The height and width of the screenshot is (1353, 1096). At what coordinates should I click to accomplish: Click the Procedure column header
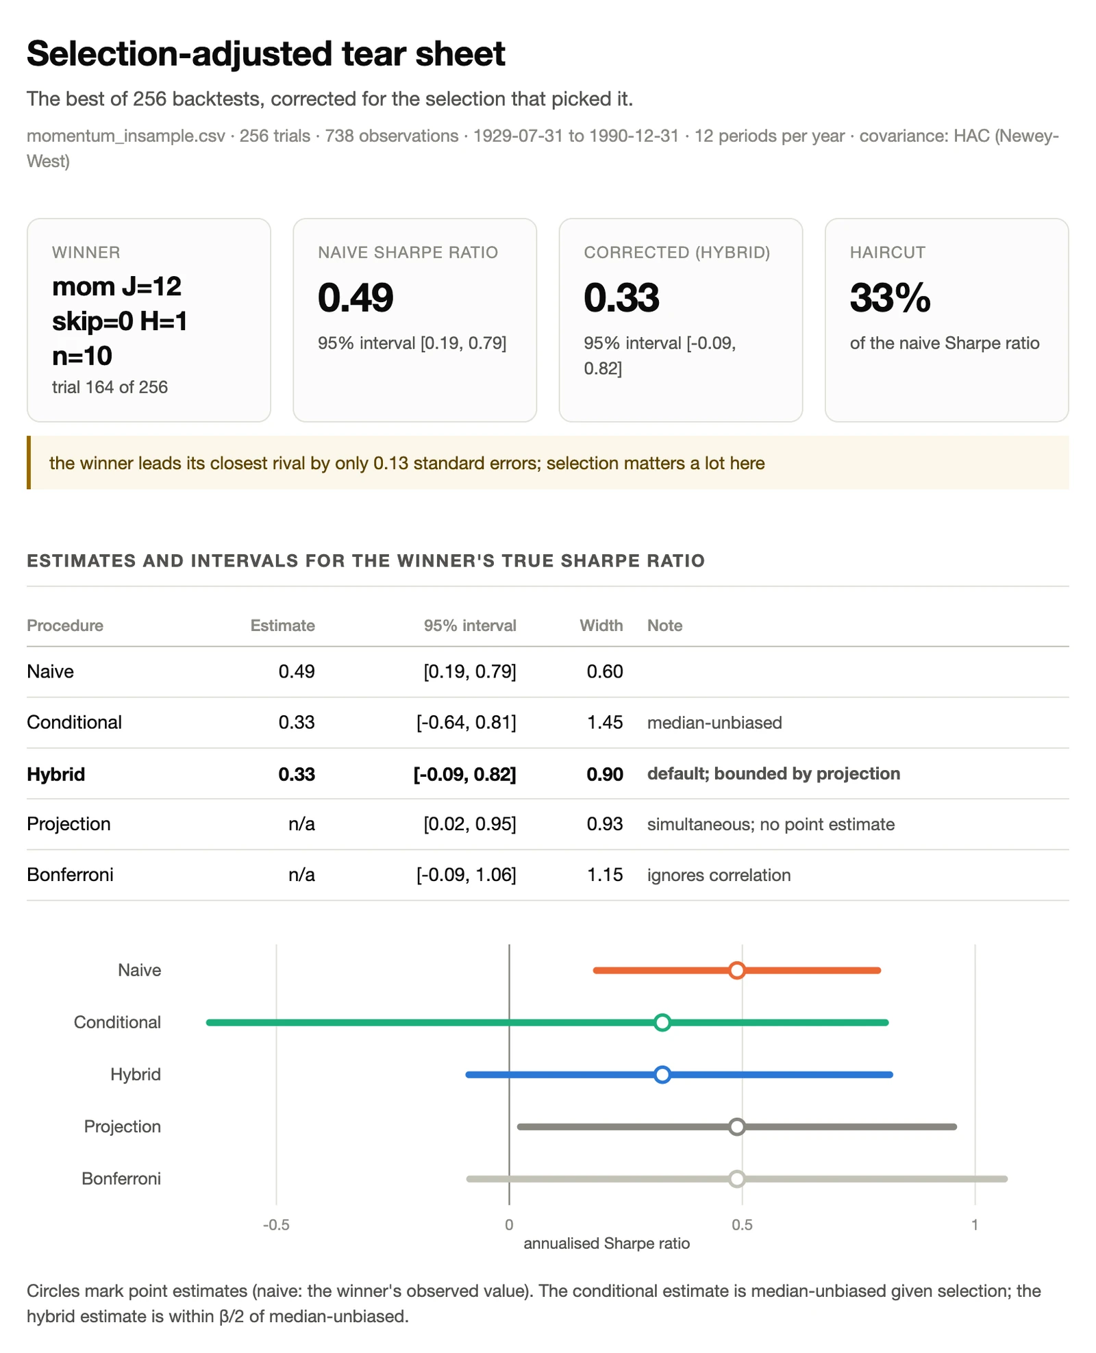point(65,625)
